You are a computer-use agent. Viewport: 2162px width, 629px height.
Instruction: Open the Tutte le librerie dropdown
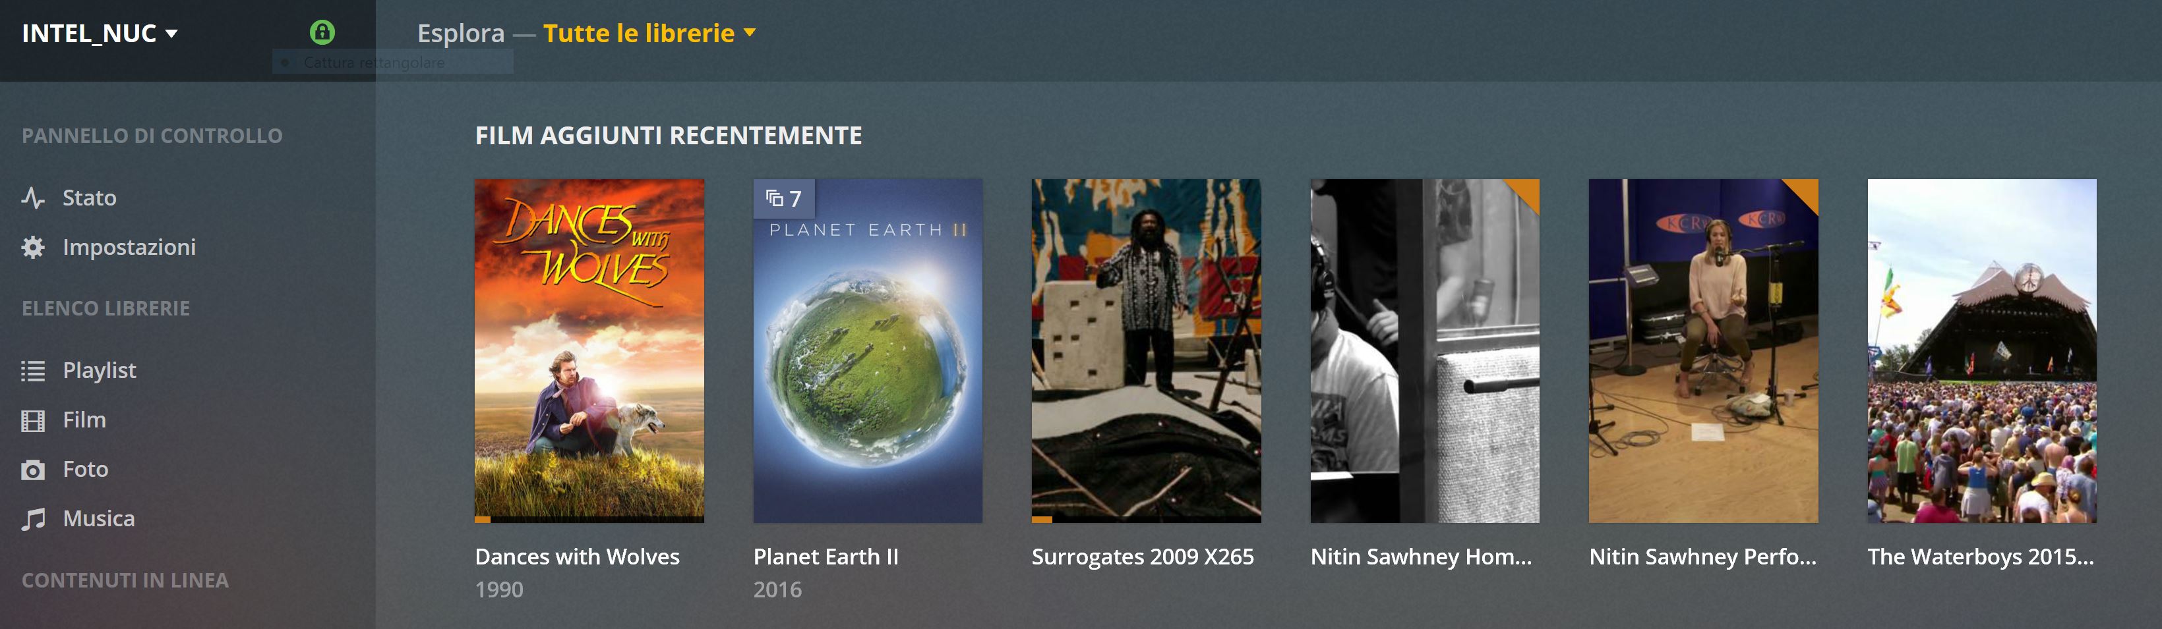(x=649, y=34)
